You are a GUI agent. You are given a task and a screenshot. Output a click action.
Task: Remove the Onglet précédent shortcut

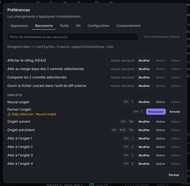(160, 130)
